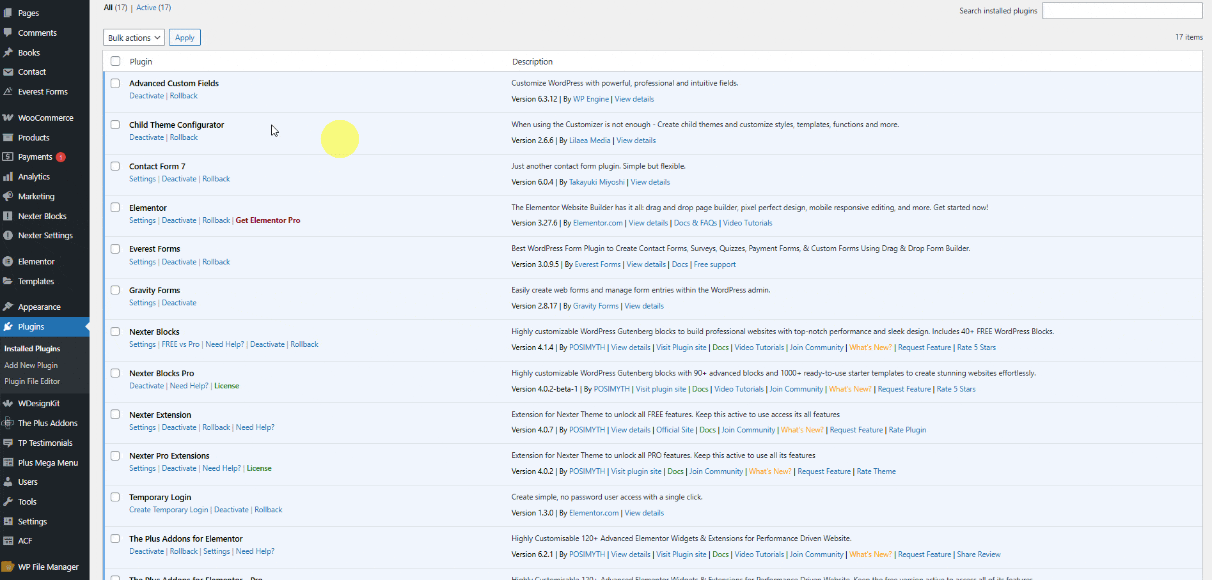
Task: Click the Everest Forms icon in sidebar
Action: pos(8,92)
